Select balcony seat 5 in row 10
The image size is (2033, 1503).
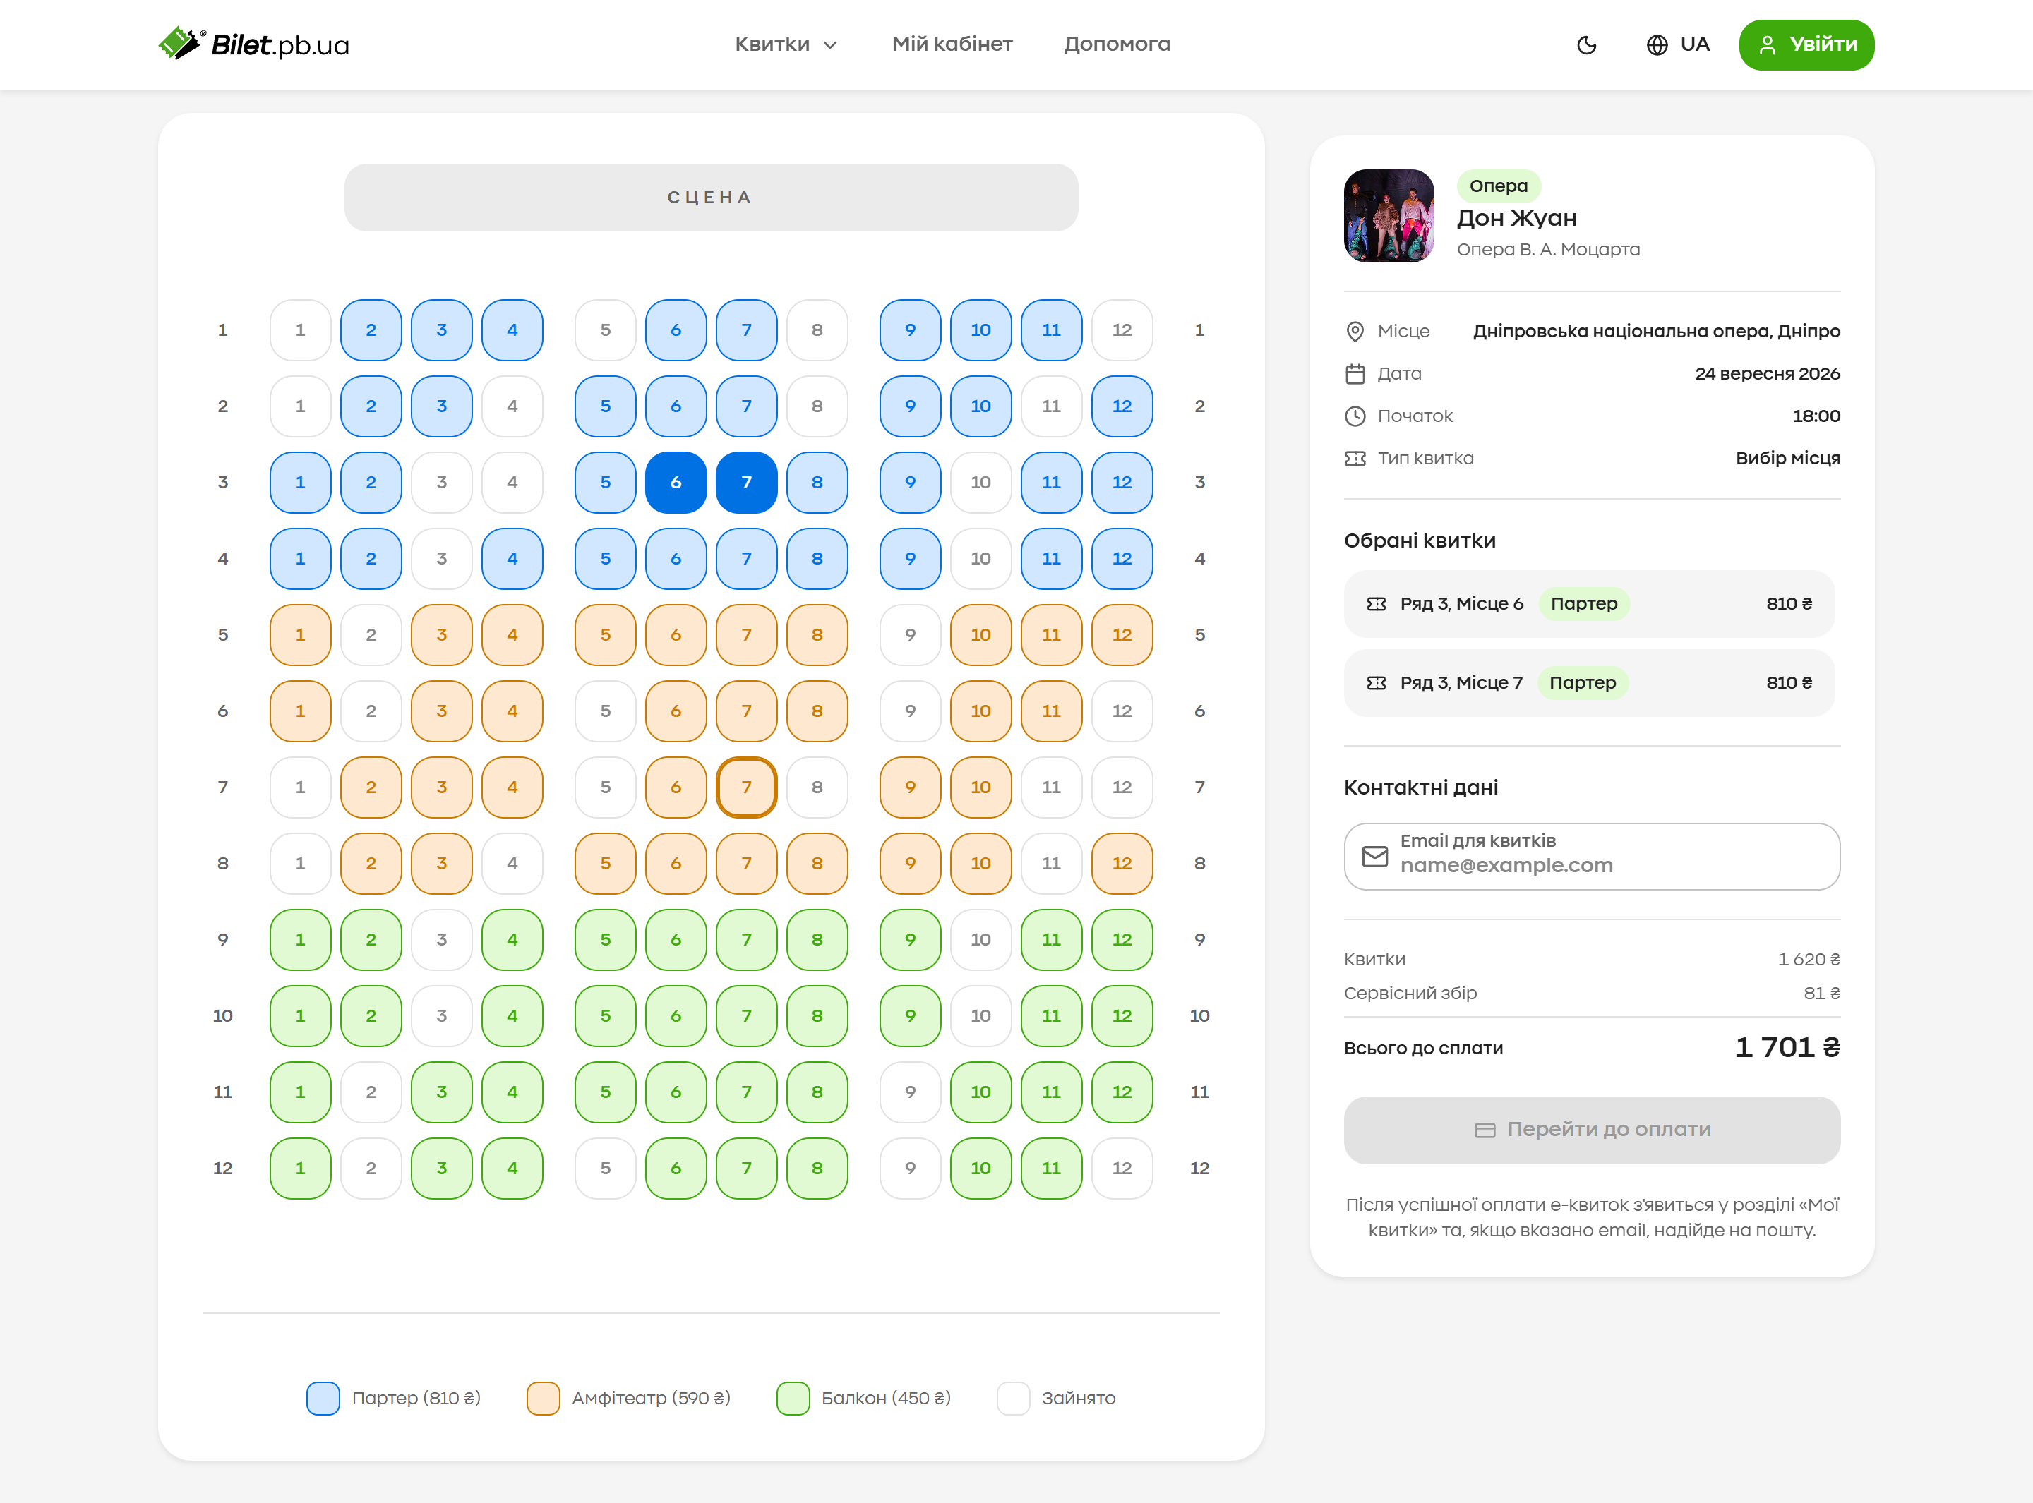coord(605,1015)
